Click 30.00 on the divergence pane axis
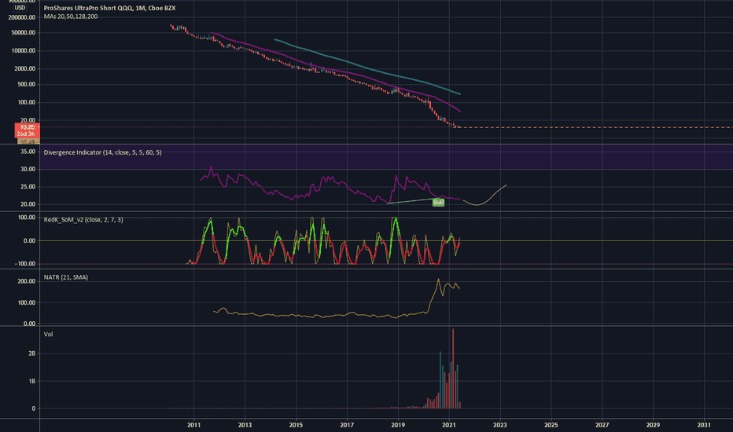 (28, 169)
